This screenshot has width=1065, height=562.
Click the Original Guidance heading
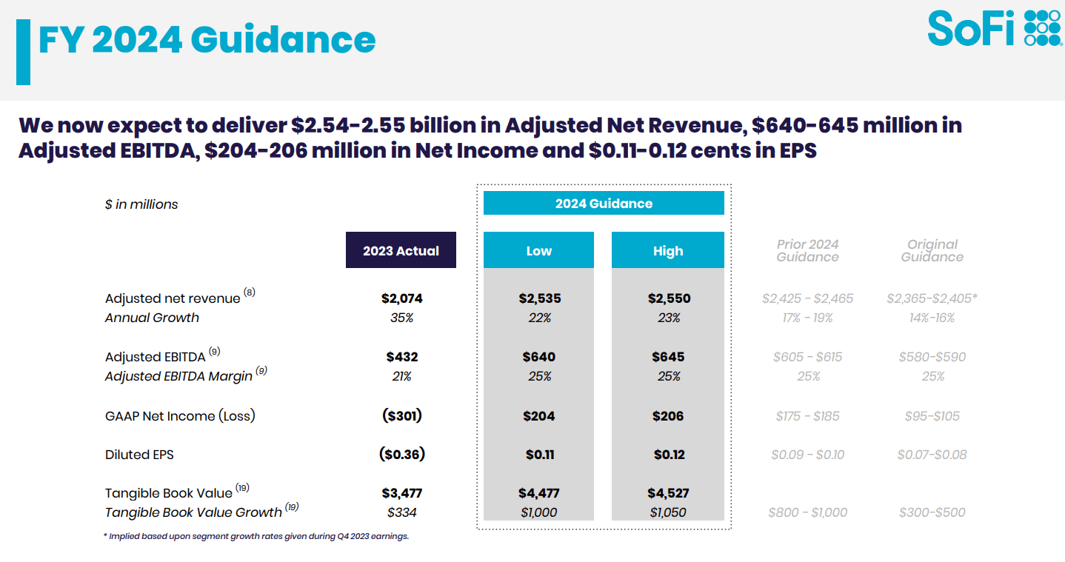click(932, 250)
